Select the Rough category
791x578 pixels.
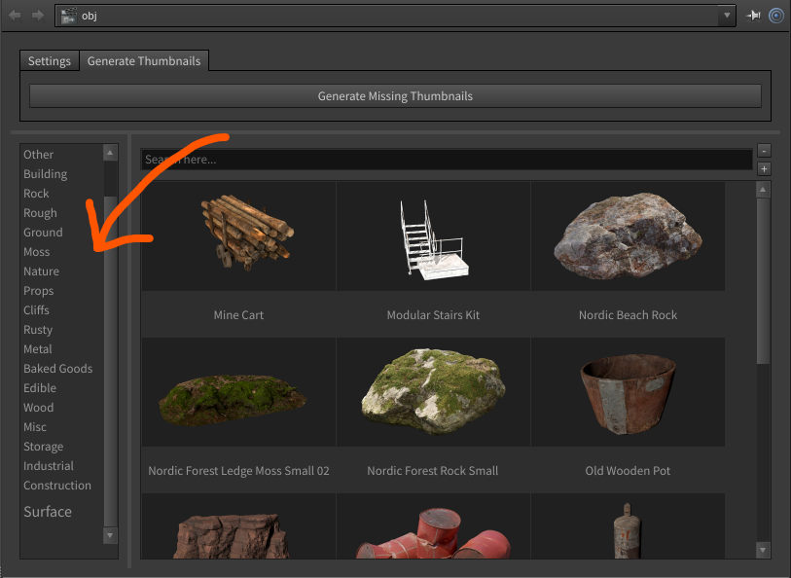[40, 213]
